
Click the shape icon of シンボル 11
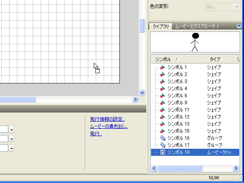coord(163,110)
